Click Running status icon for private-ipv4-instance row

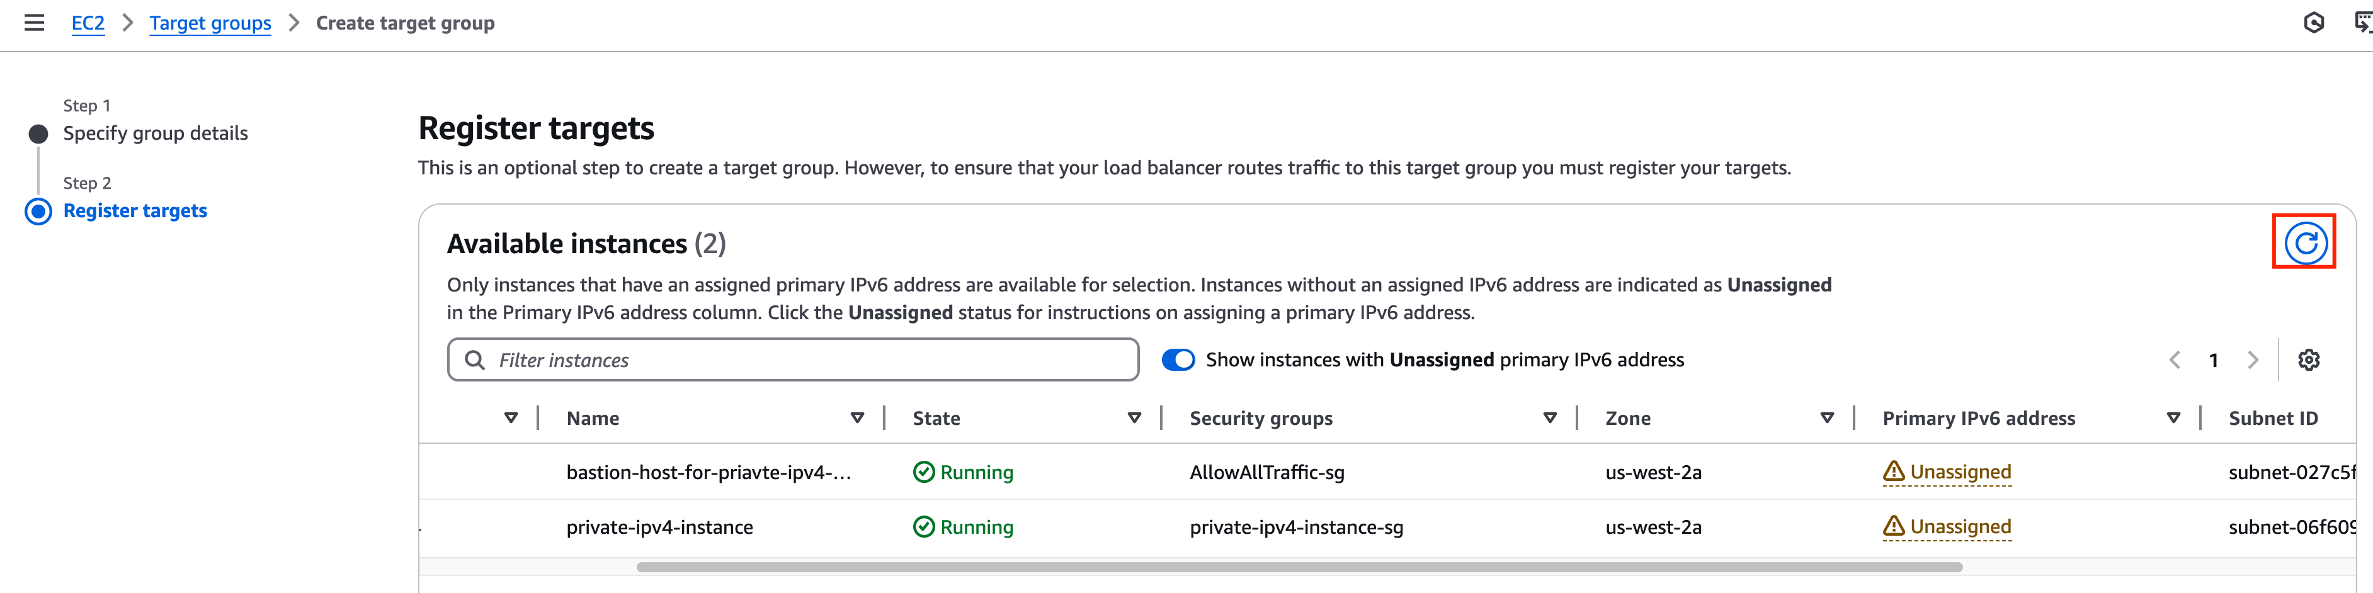pyautogui.click(x=923, y=527)
